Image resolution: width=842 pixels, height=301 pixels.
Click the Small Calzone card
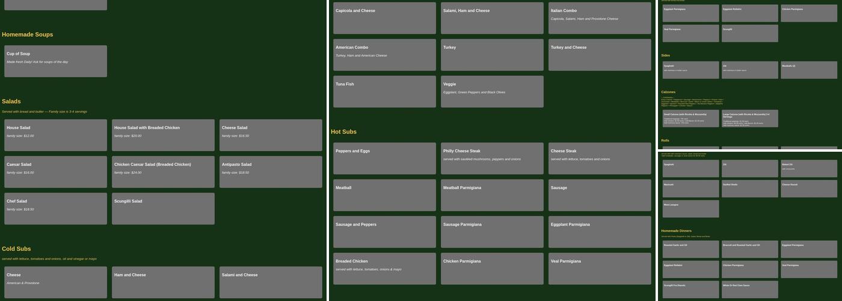coord(691,118)
